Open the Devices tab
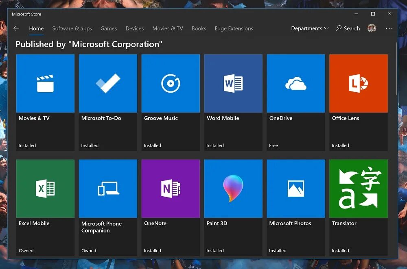Screen dimensions: 407x269 tap(134, 28)
